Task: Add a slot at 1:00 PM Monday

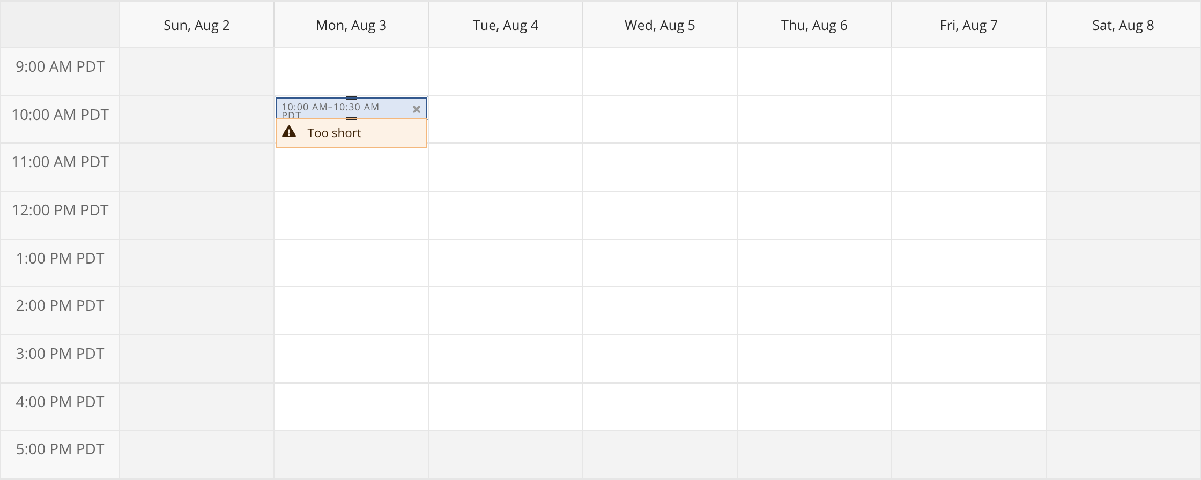Action: (351, 263)
